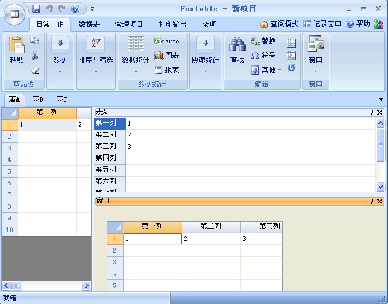This screenshot has width=388, height=304.
Task: Open the 排序与筛选 dropdown
Action: click(96, 56)
